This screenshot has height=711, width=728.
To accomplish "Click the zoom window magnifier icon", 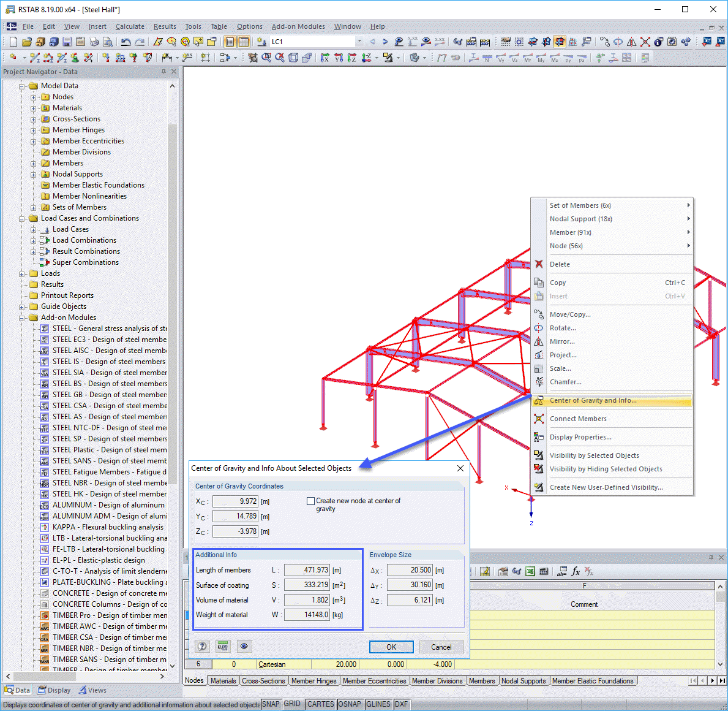I will (266, 58).
